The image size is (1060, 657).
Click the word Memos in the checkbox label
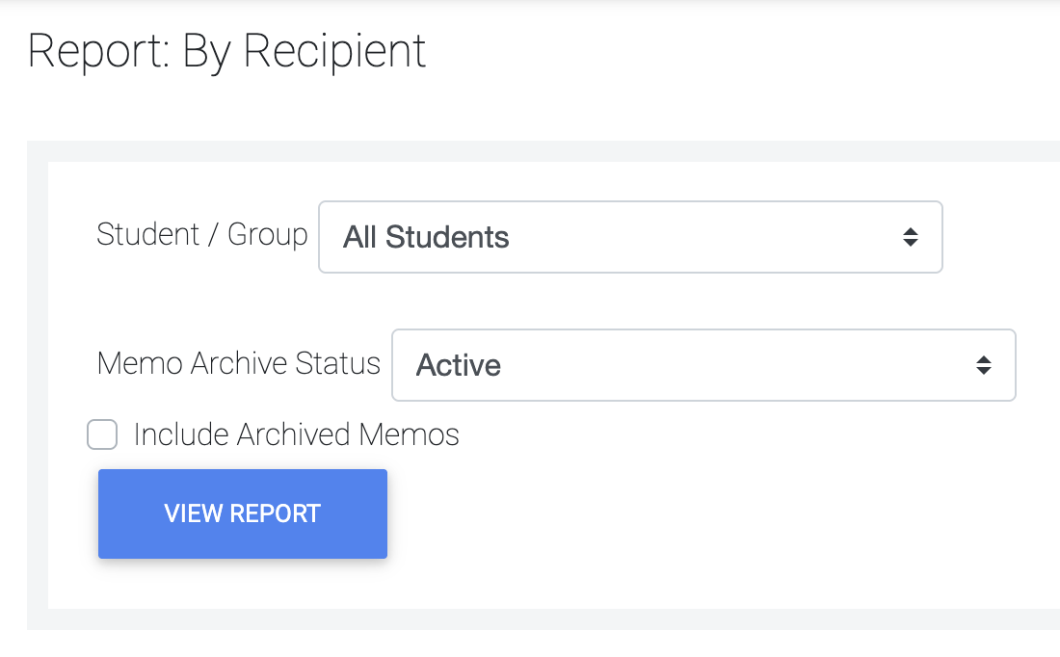pyautogui.click(x=409, y=434)
